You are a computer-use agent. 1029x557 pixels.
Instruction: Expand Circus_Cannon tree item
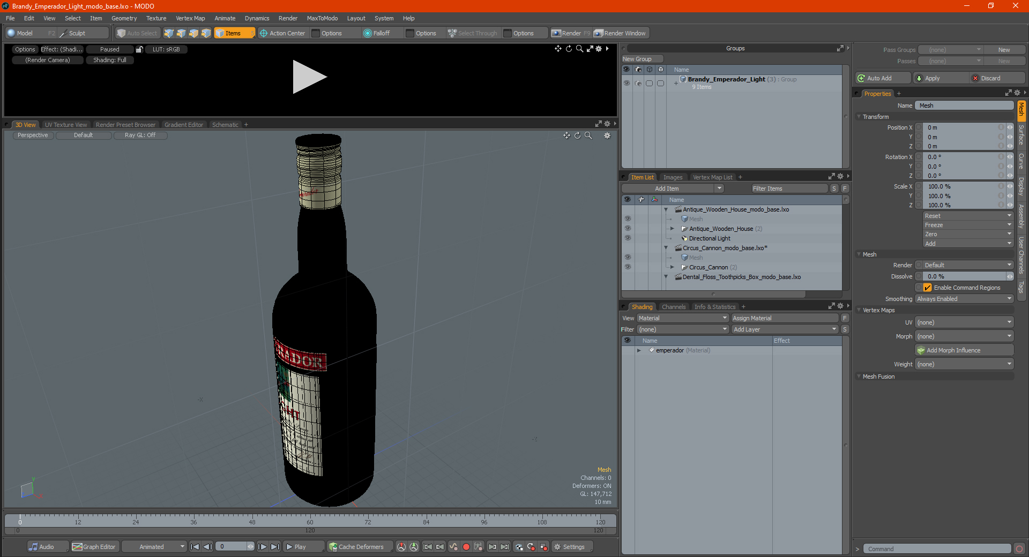[672, 267]
